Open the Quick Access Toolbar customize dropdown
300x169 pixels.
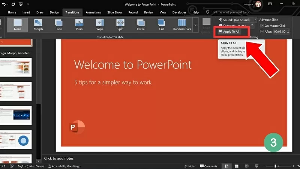tap(28, 5)
